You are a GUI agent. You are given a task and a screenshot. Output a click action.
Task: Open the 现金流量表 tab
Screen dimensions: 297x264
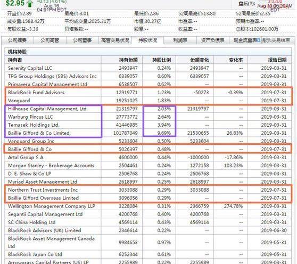[x=245, y=40]
